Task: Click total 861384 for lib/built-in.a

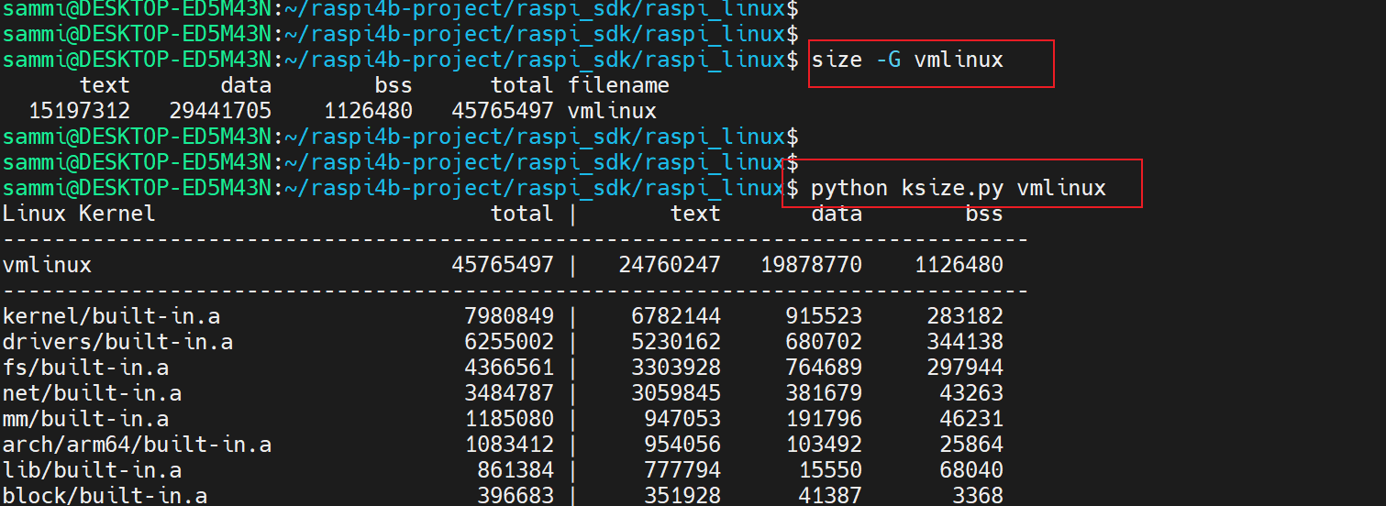Action: (x=516, y=471)
